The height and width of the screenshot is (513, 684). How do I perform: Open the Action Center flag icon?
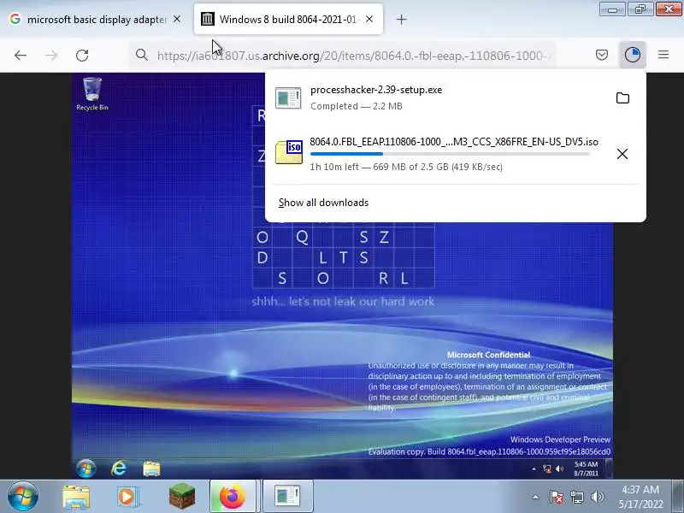tap(557, 497)
